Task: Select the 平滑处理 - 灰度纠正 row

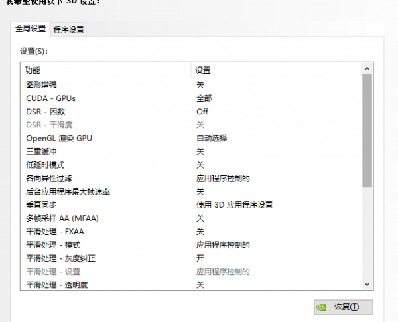Action: tap(190, 258)
